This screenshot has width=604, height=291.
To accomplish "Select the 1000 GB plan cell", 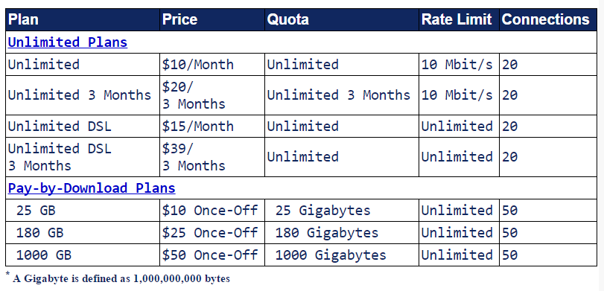I will tap(83, 255).
